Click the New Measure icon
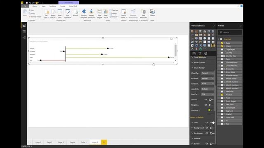Viewport: 264px width, 148px height. point(144,14)
